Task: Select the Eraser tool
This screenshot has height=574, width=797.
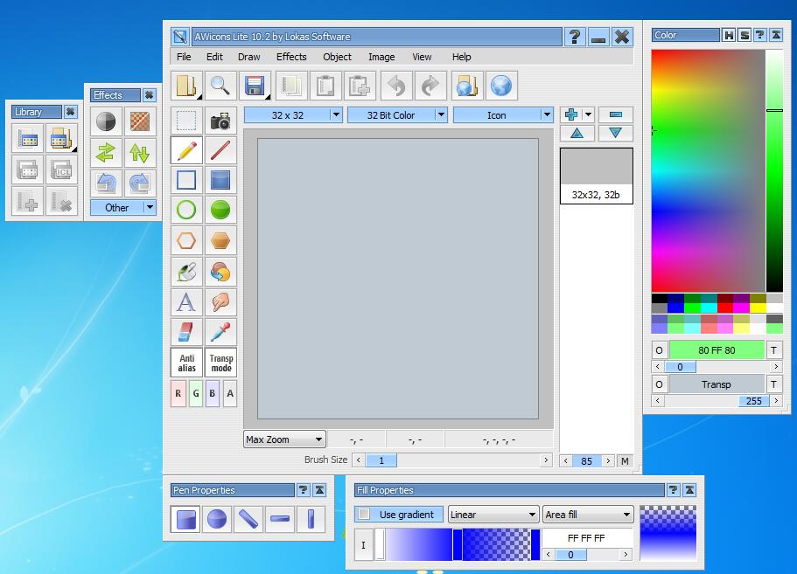Action: coord(186,332)
